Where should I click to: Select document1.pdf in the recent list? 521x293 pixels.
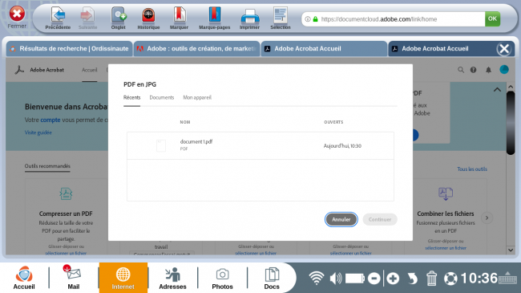click(260, 145)
